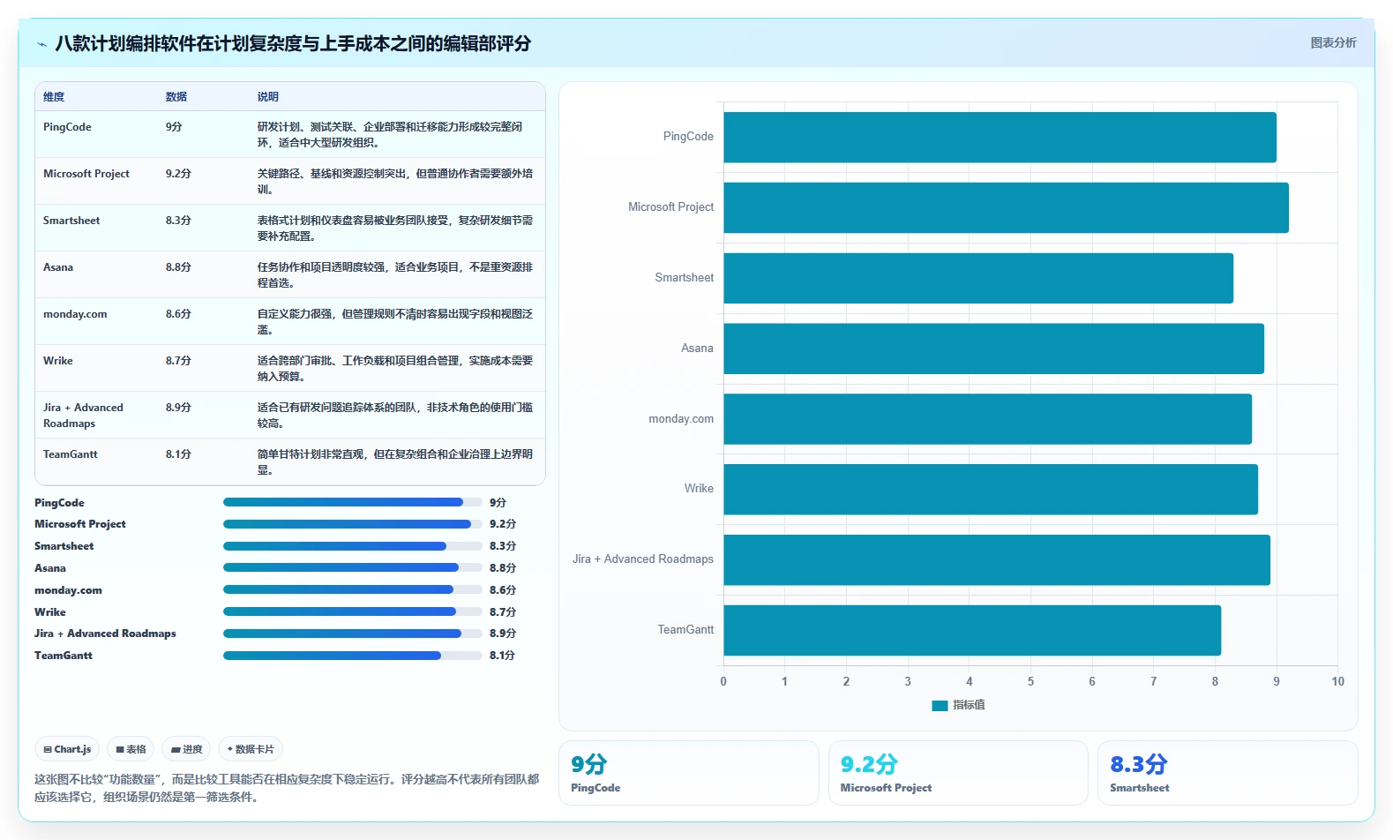
Task: Click the Chart.js tag chip
Action: (67, 749)
